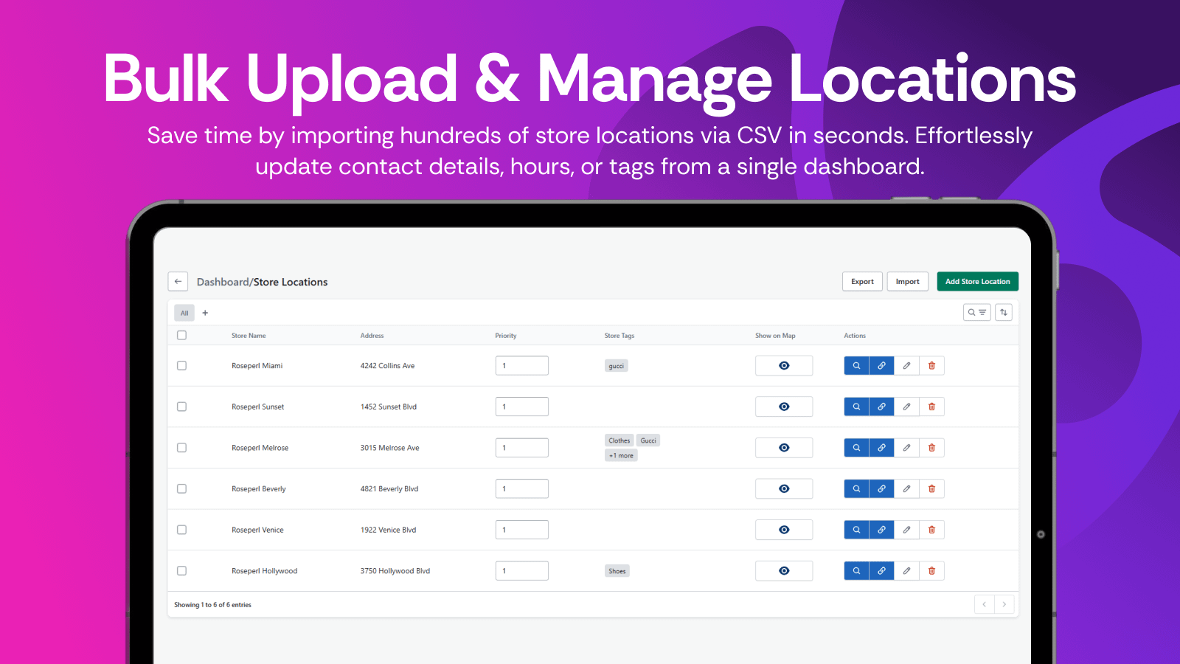
Task: Click the link icon for Roseperl Sunset
Action: pos(881,407)
